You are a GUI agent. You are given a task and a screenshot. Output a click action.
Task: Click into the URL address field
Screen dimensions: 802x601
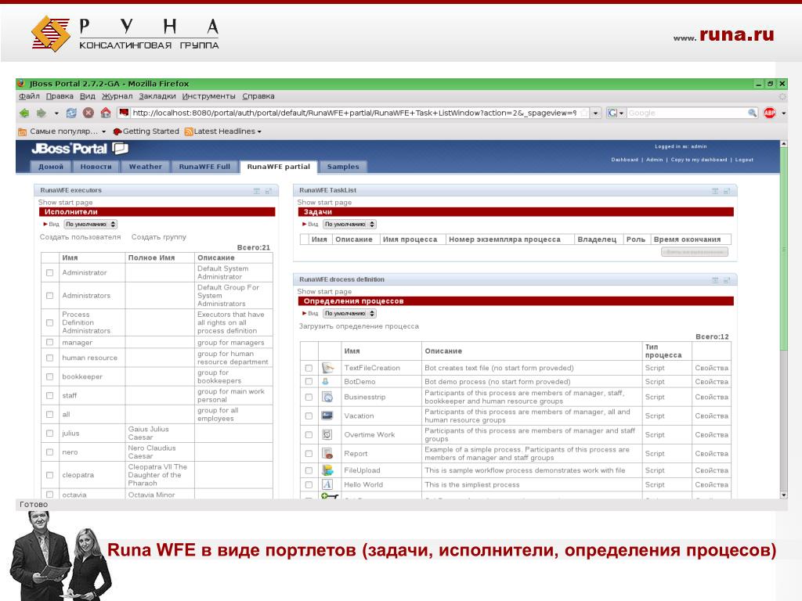tap(355, 113)
